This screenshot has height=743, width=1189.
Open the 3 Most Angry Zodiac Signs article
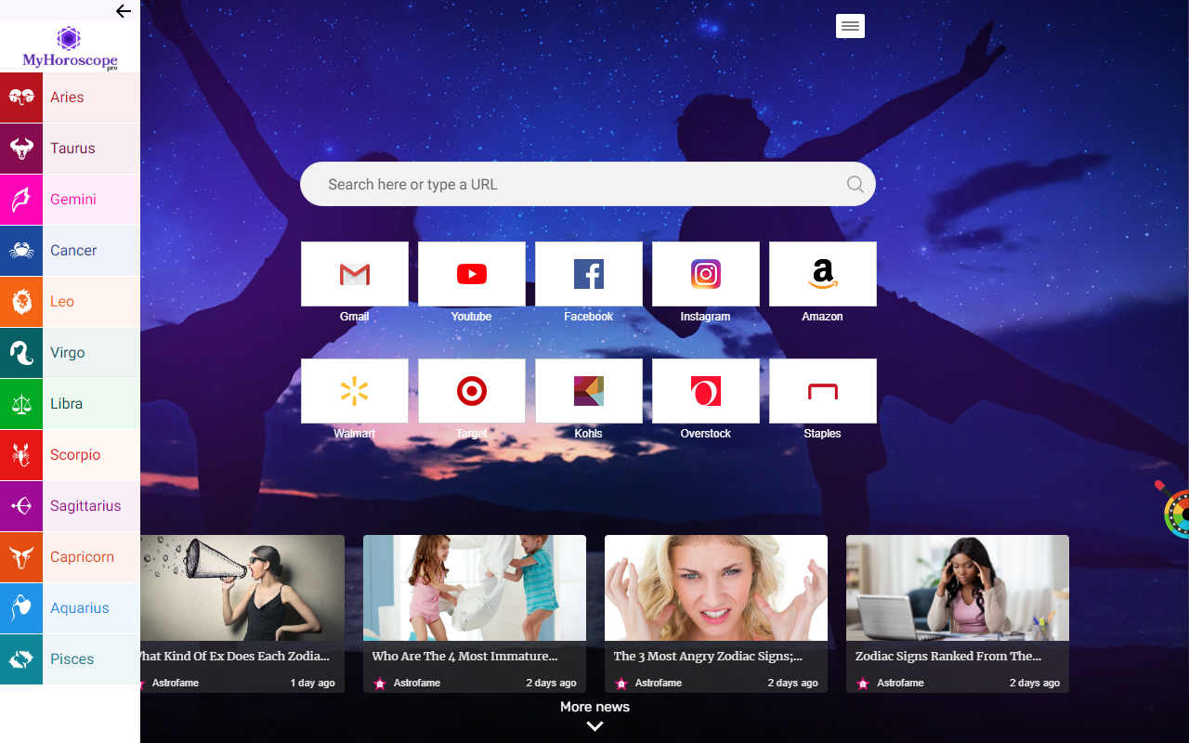pyautogui.click(x=708, y=656)
